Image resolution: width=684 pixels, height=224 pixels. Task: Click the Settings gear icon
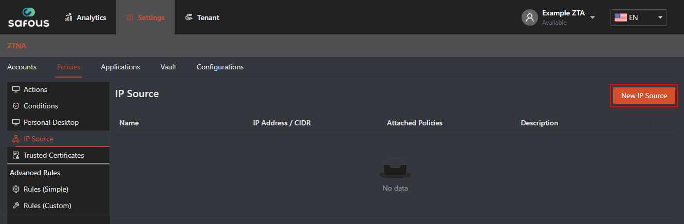[130, 17]
